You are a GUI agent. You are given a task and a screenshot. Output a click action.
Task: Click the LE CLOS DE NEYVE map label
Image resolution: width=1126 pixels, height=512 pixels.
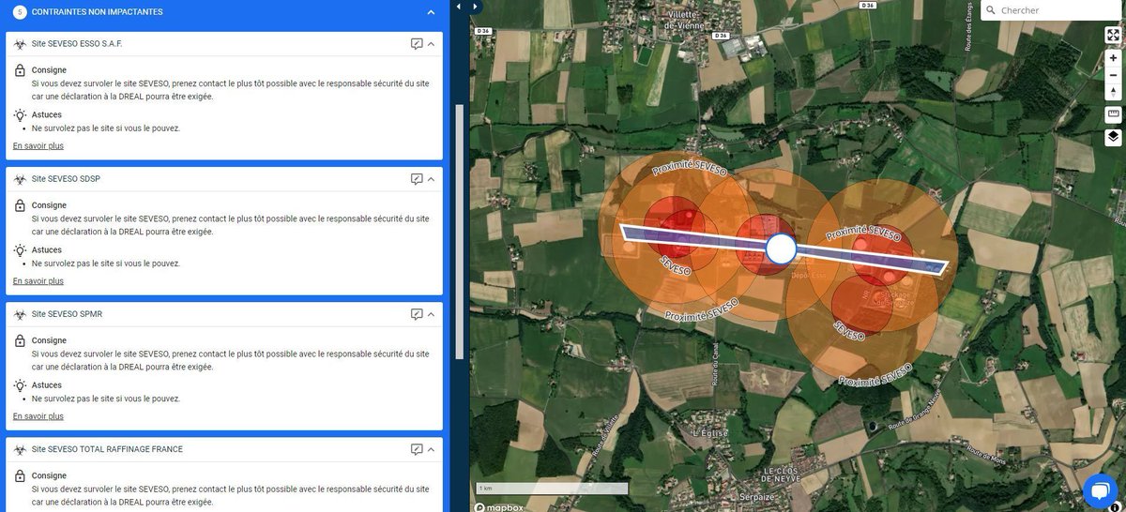[780, 474]
